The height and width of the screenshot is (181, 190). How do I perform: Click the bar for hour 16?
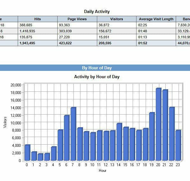point(132,144)
